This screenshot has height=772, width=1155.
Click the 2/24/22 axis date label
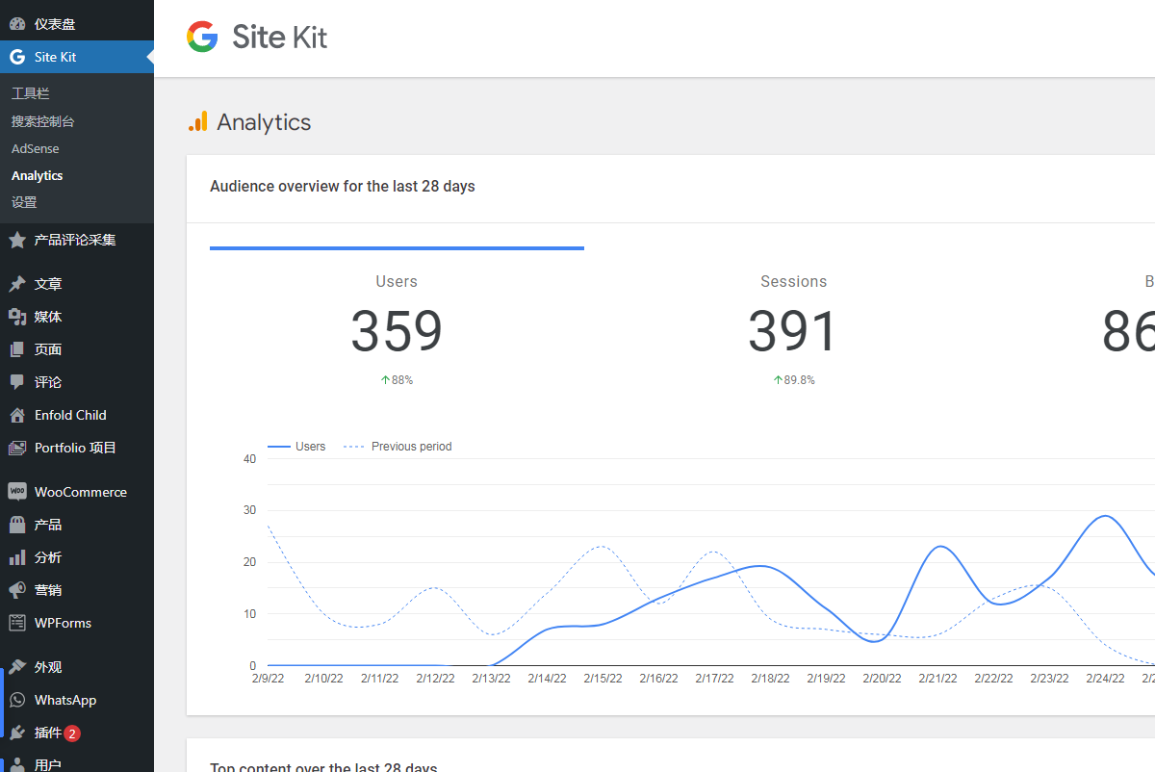tap(1105, 679)
